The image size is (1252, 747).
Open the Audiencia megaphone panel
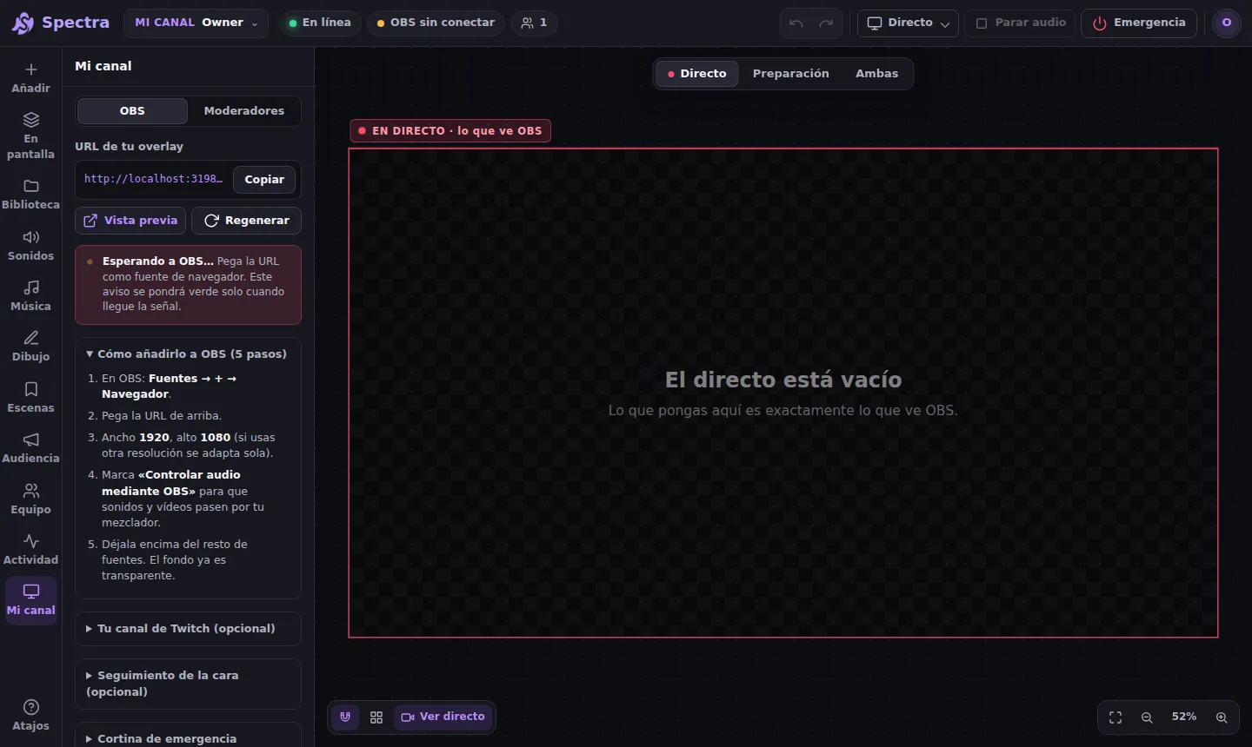coord(30,448)
